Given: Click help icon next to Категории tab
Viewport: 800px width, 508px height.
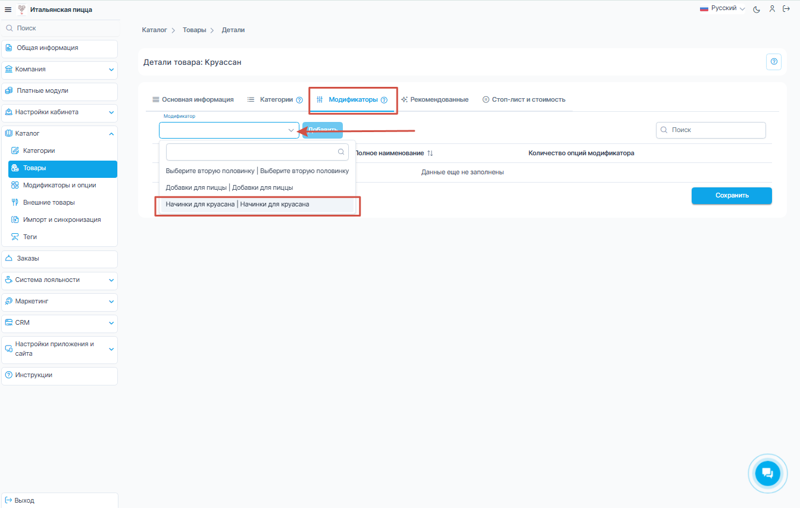Looking at the screenshot, I should click(x=299, y=100).
